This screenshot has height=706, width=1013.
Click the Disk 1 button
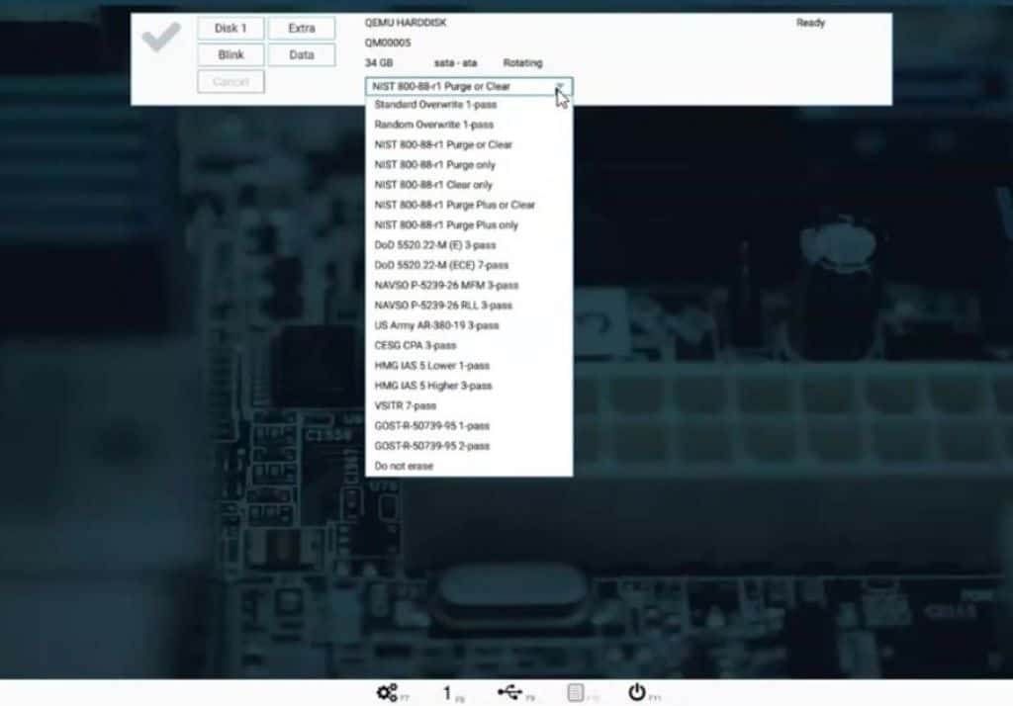[x=230, y=28]
